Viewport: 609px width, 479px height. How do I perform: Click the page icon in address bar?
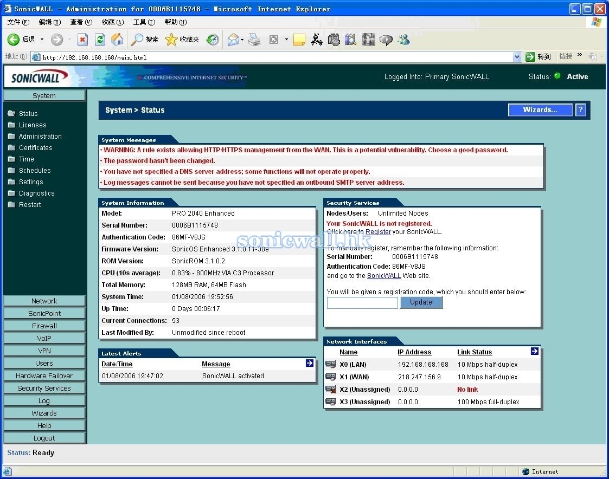(36, 57)
